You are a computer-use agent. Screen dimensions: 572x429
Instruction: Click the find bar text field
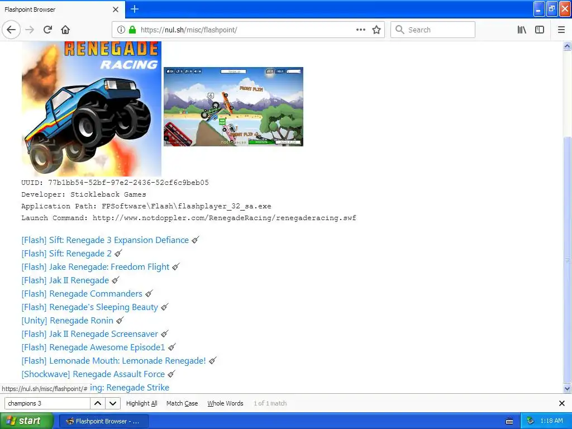(47, 403)
